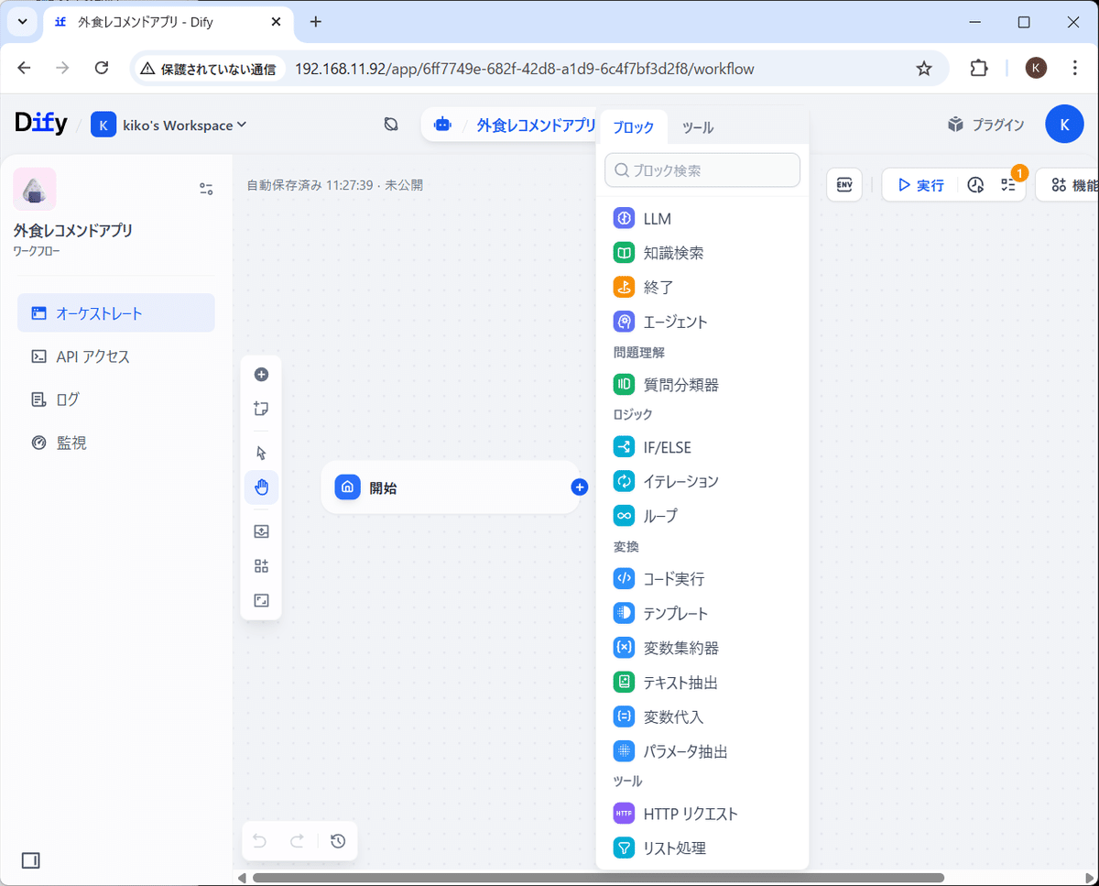Open the browser tab search chevron
The image size is (1099, 886).
22,22
